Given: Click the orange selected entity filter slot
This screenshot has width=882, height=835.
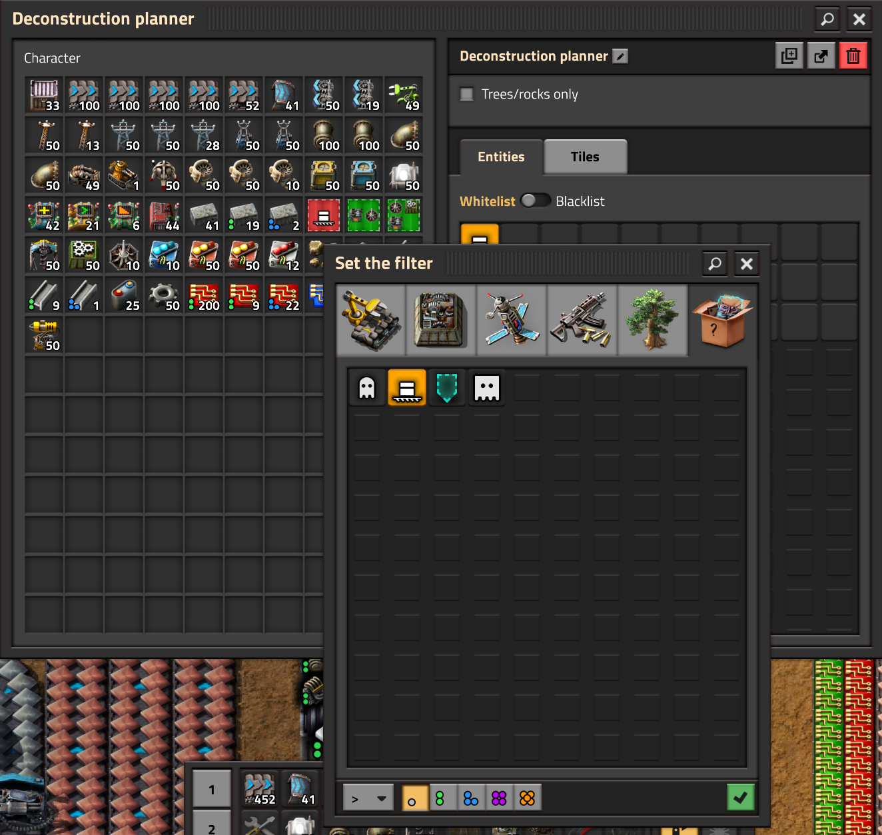Looking at the screenshot, I should pos(480,235).
